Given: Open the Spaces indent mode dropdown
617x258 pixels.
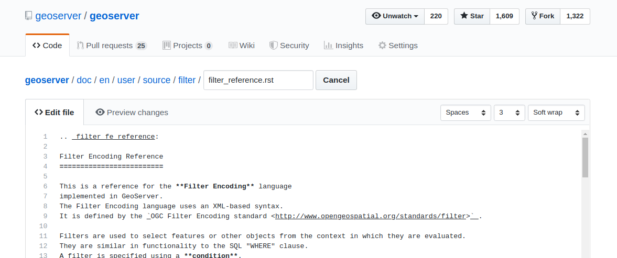Looking at the screenshot, I should [466, 113].
